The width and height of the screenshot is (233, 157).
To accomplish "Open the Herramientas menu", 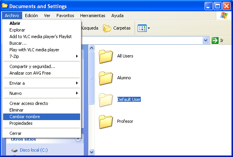I will click(93, 16).
